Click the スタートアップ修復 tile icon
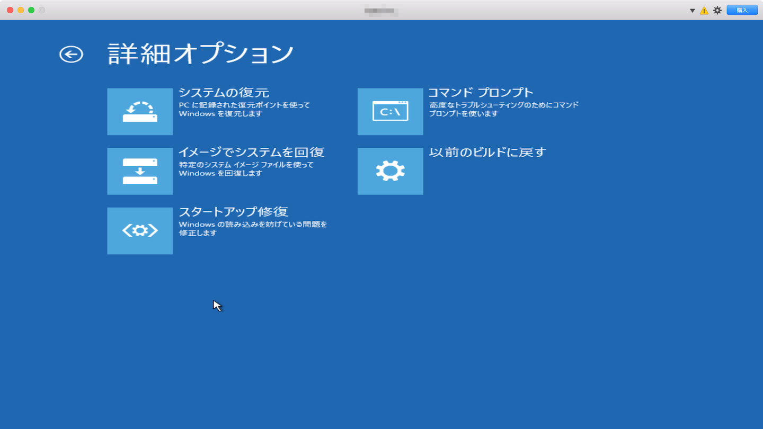Screen dimensions: 763x429 tap(140, 231)
